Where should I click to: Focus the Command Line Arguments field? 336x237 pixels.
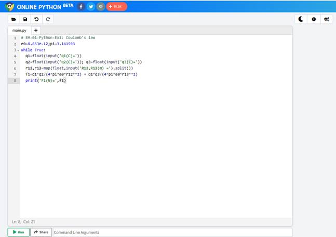[171, 232]
